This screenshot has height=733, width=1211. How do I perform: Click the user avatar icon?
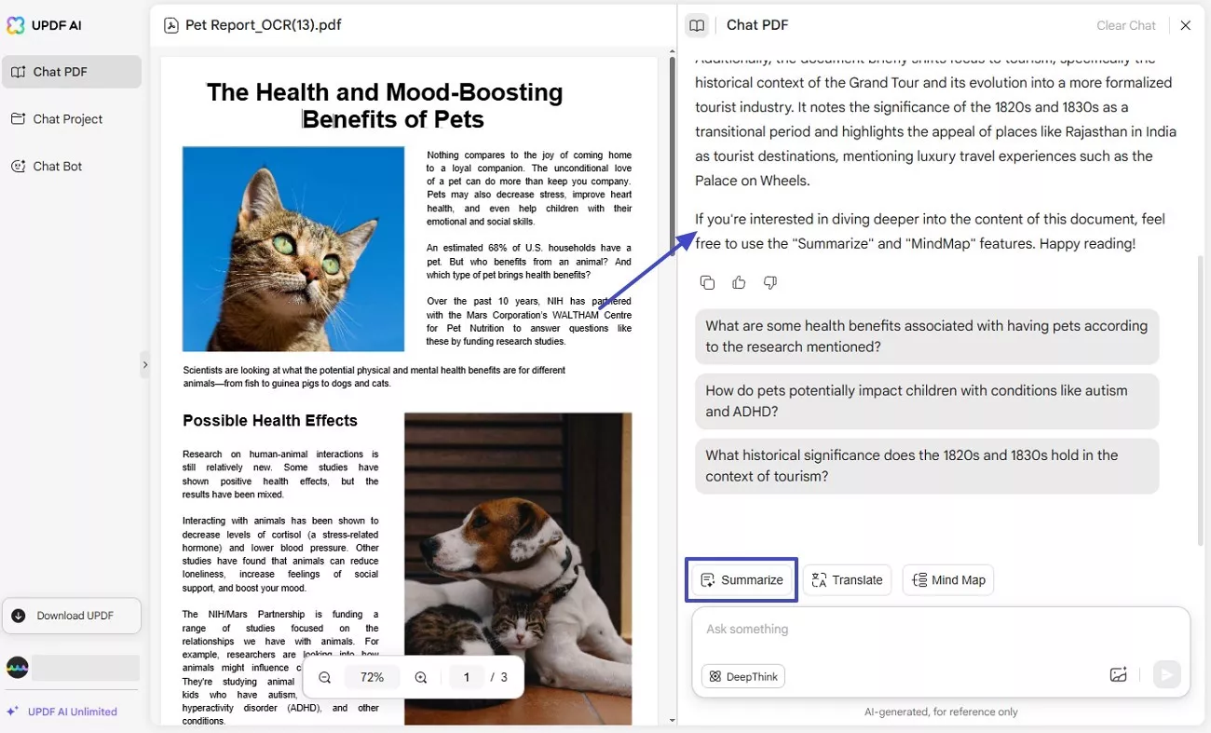18,668
